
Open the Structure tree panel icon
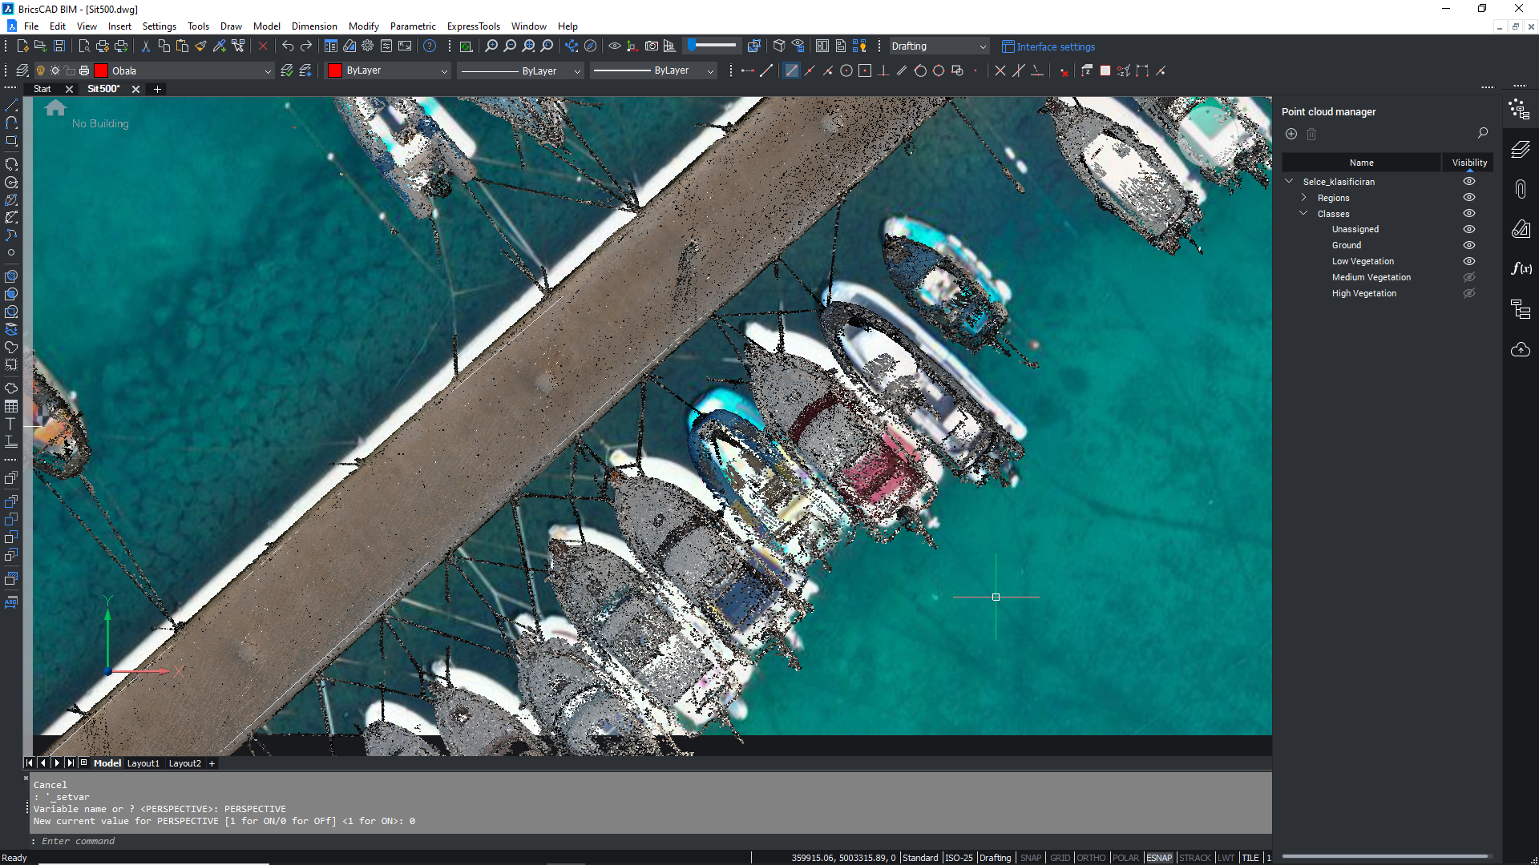point(1521,309)
